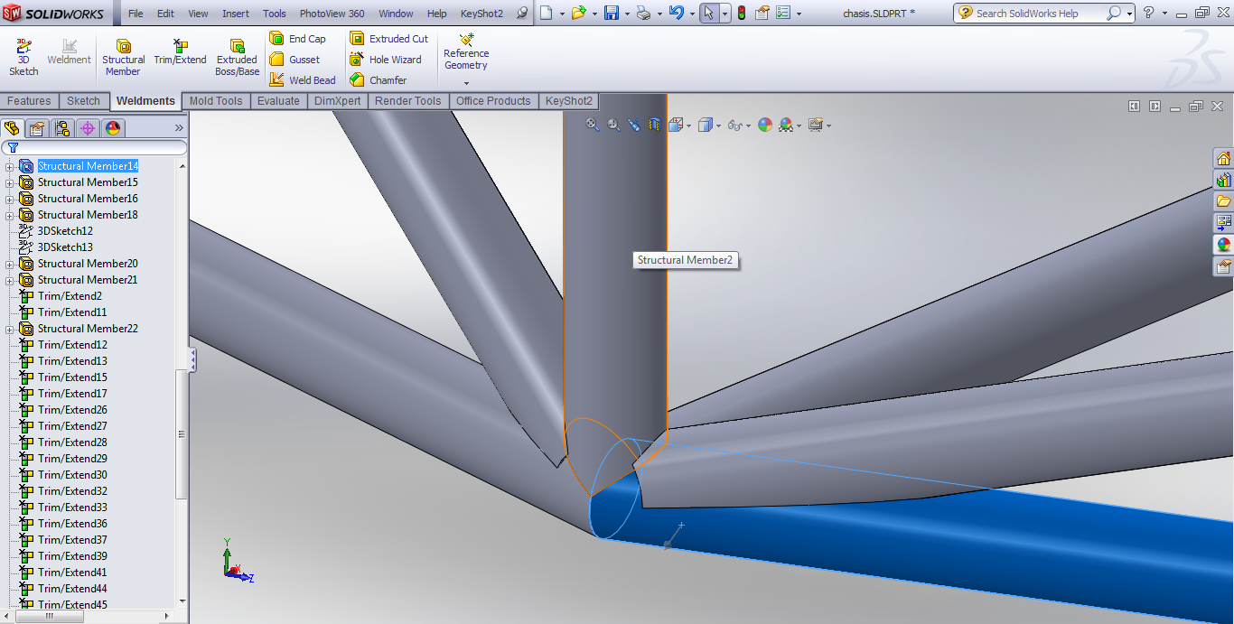Click the New document icon

[546, 14]
